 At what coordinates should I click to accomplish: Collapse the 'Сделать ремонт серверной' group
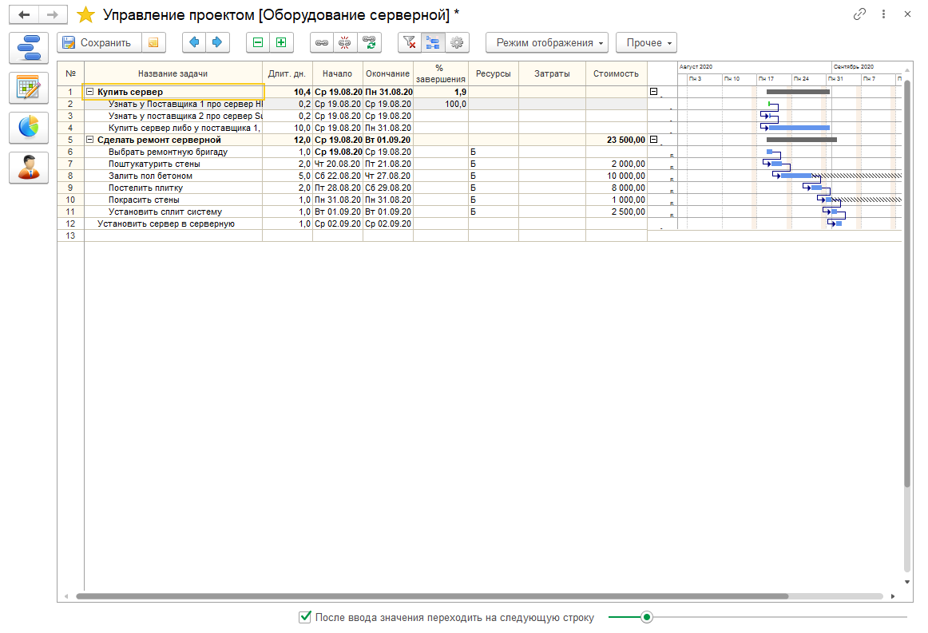click(x=90, y=140)
